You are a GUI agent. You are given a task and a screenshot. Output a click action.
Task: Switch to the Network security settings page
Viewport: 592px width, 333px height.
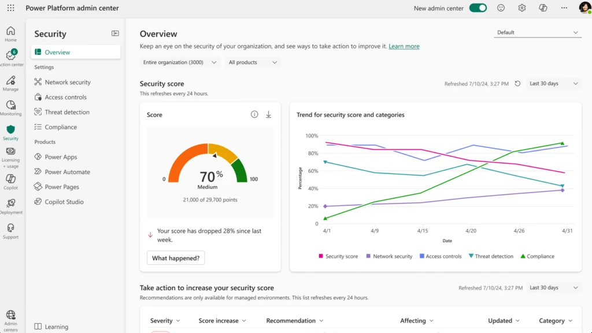tap(68, 82)
